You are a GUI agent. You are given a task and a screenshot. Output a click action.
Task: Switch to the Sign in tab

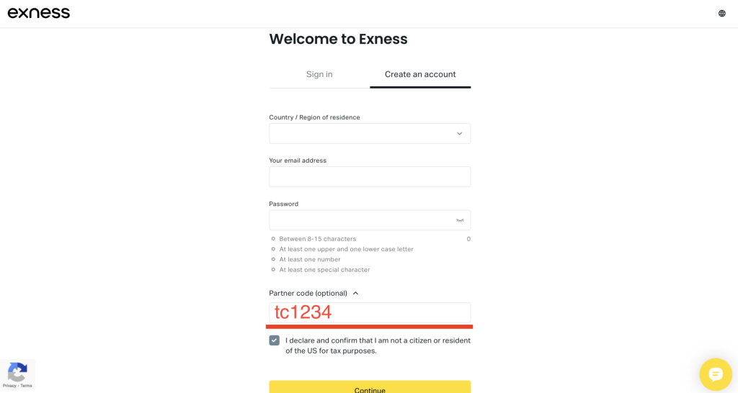click(319, 74)
